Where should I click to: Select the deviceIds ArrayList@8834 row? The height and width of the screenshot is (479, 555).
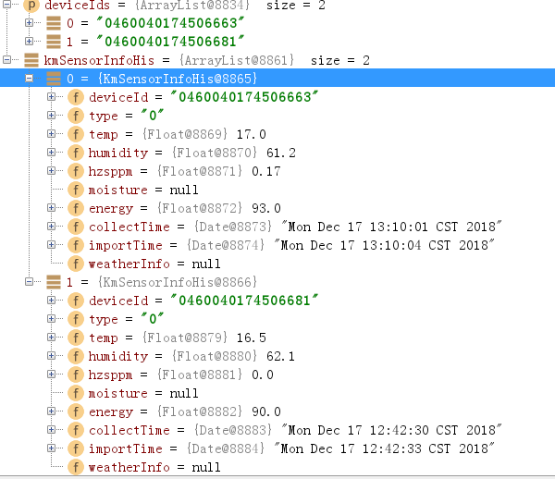277,5
